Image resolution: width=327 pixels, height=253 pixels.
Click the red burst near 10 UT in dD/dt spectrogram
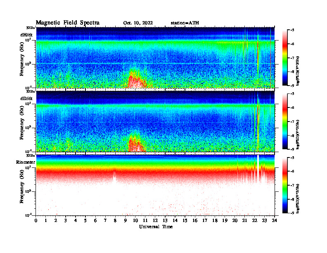tap(136, 144)
